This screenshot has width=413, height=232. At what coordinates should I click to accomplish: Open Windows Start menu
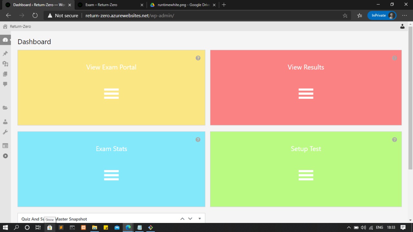[x=5, y=227]
